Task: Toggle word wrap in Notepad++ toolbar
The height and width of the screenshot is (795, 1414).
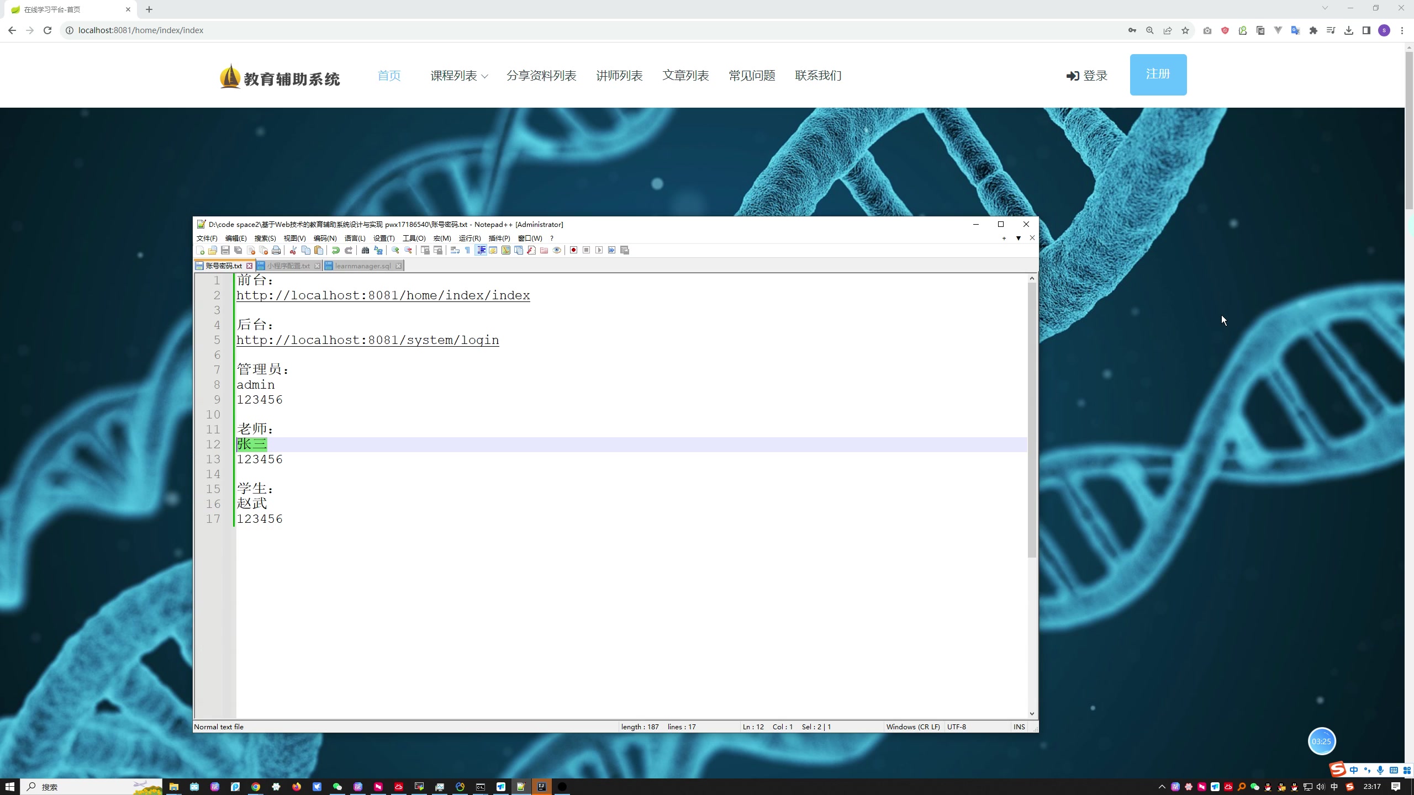Action: 455,251
